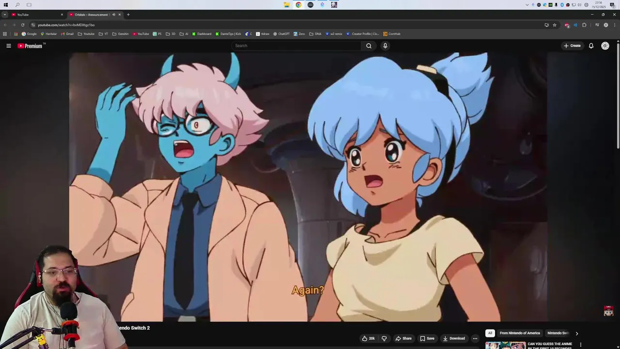Mute the Orbitals tab via its speaker icon

(x=114, y=15)
